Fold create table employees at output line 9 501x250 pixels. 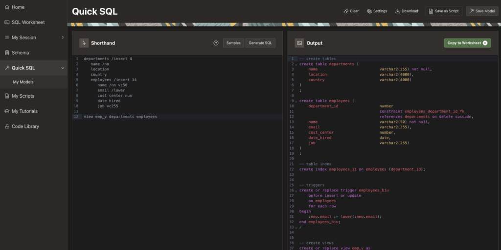click(x=296, y=101)
